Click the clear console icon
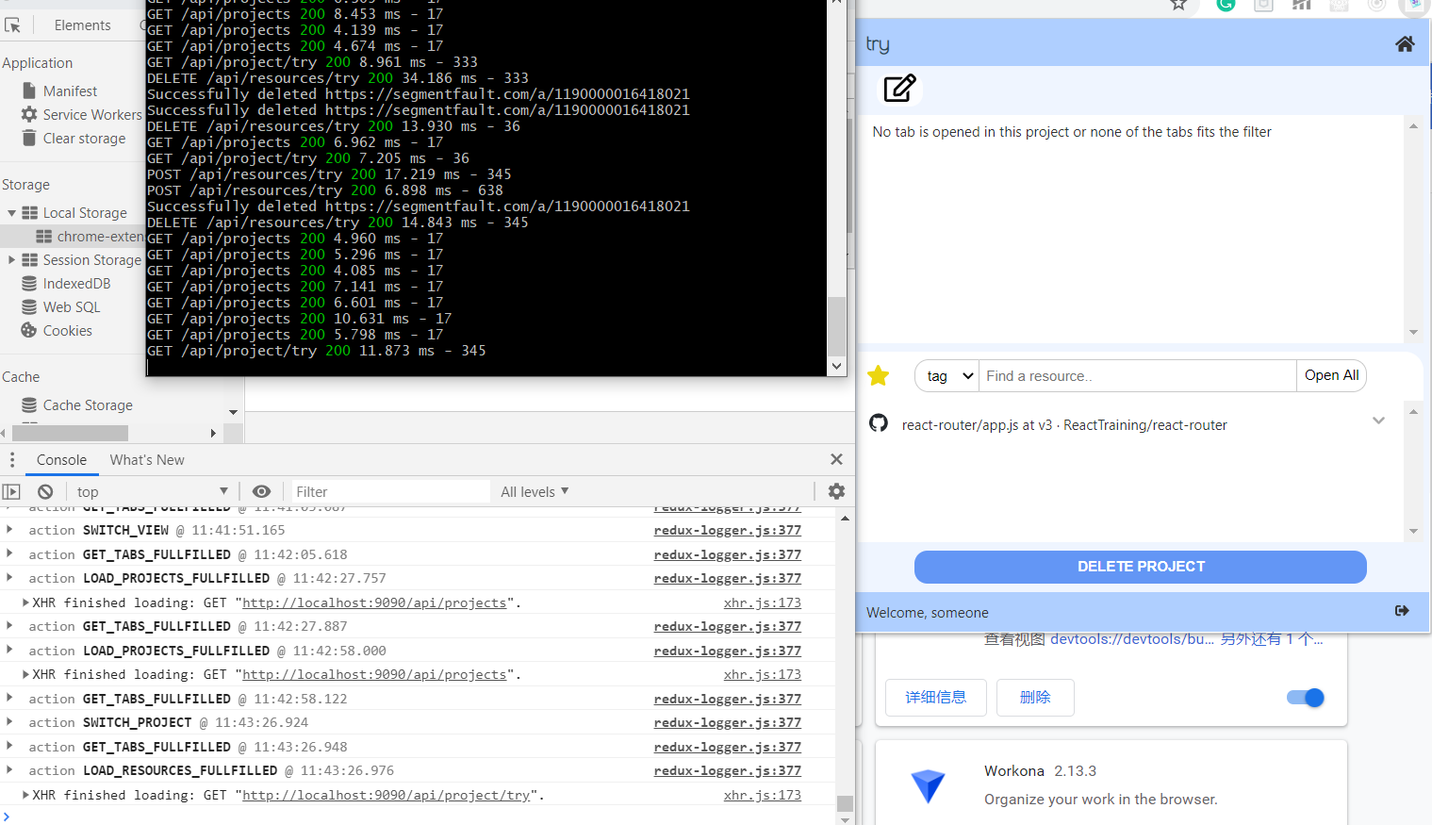This screenshot has height=825, width=1432. 45,491
